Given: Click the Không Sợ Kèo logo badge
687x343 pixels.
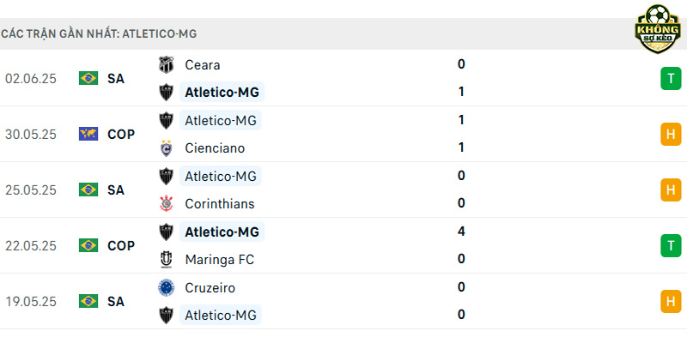Looking at the screenshot, I should [x=658, y=29].
